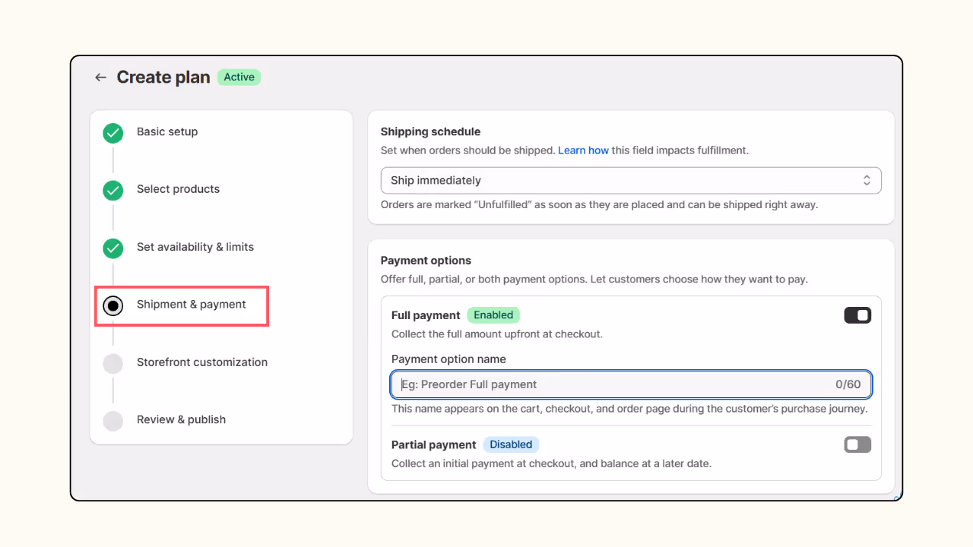This screenshot has height=547, width=973.
Task: Click the Disabled badge next to Partial payment
Action: [511, 444]
